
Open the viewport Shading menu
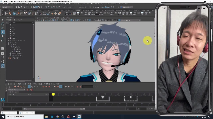pyautogui.click(x=44, y=18)
